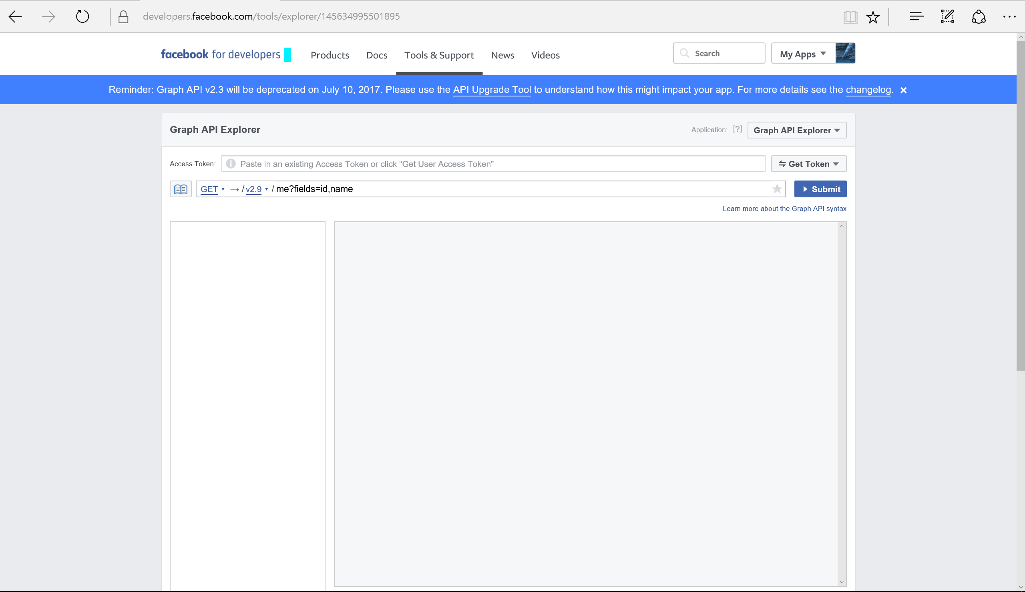Toggle the favorite query star
The width and height of the screenshot is (1025, 592).
[777, 189]
